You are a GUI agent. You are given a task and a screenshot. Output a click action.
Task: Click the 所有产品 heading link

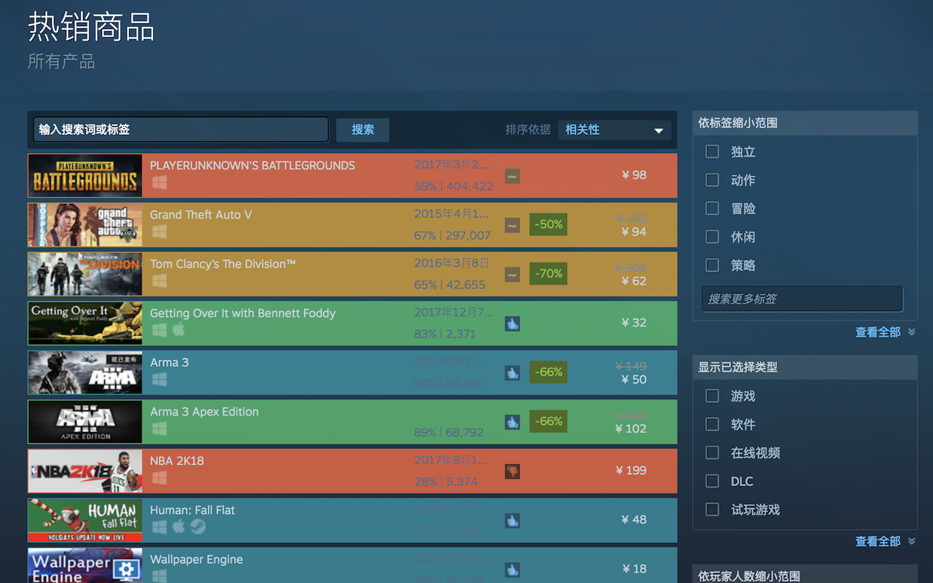[x=61, y=61]
